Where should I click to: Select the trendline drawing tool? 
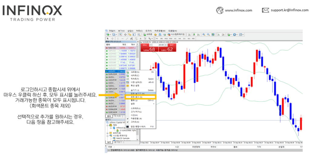click(x=127, y=38)
